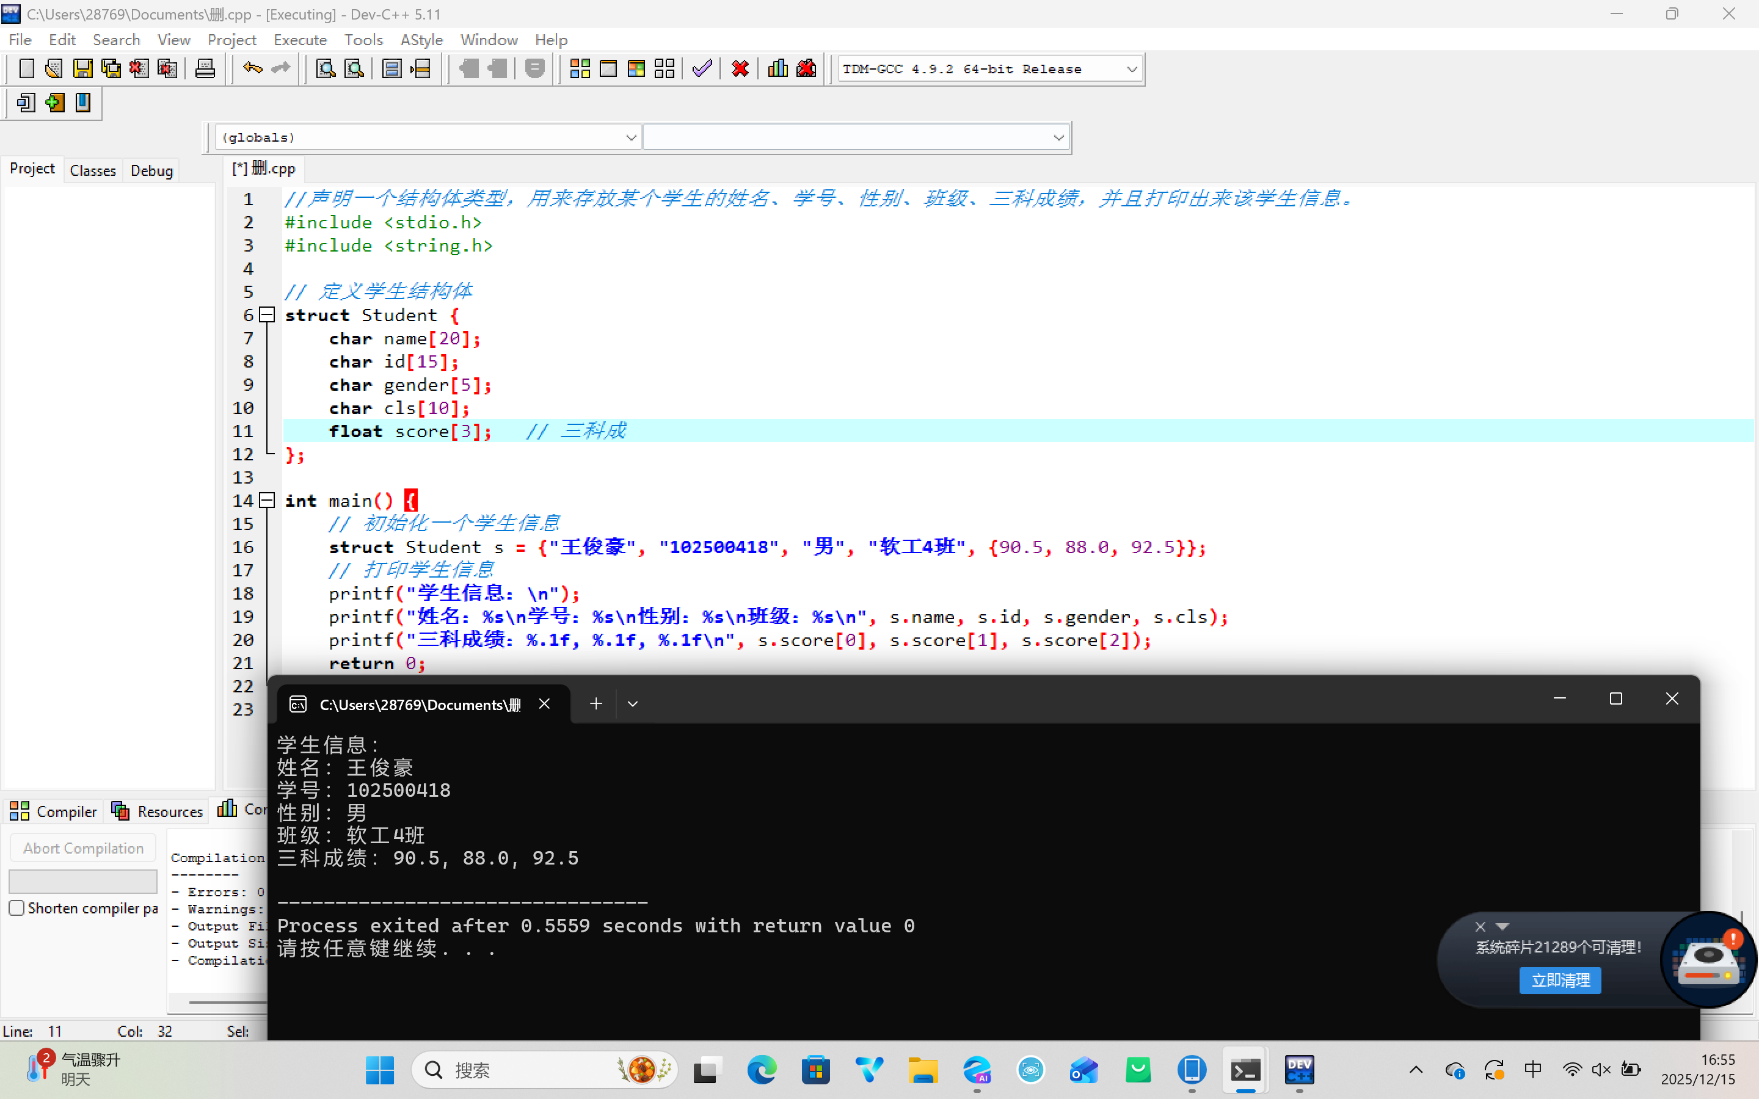This screenshot has height=1099, width=1759.
Task: Open the Compiler bottom panel tab
Action: (x=54, y=811)
